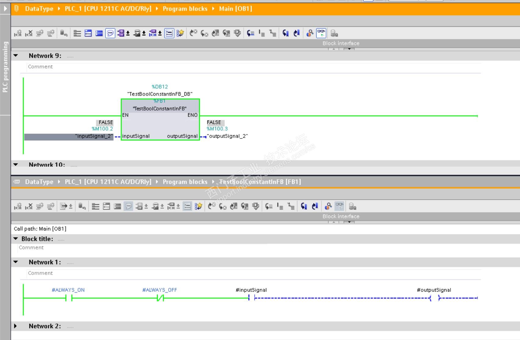Toggle monitoring glasses button in Main OB1 toolbar
Screen dimensions: 520x340
pos(321,33)
